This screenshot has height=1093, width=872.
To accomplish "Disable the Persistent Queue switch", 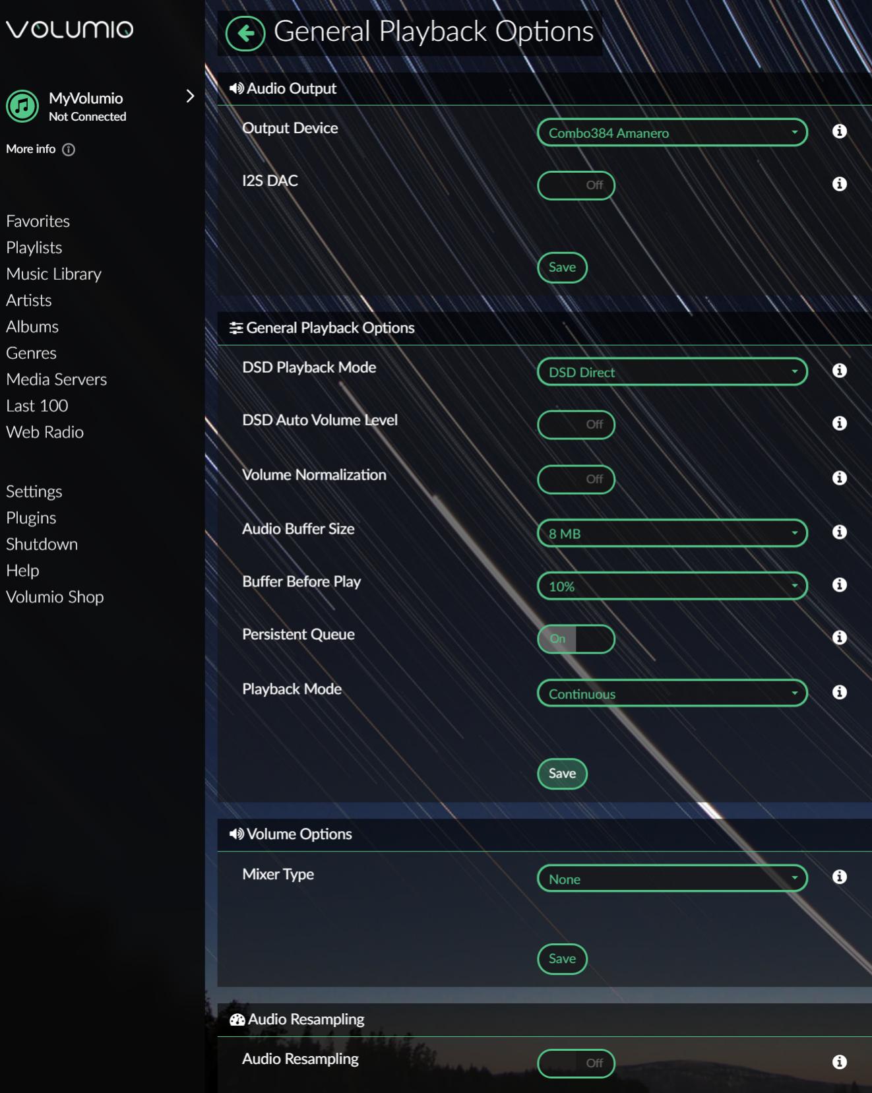I will coord(576,639).
